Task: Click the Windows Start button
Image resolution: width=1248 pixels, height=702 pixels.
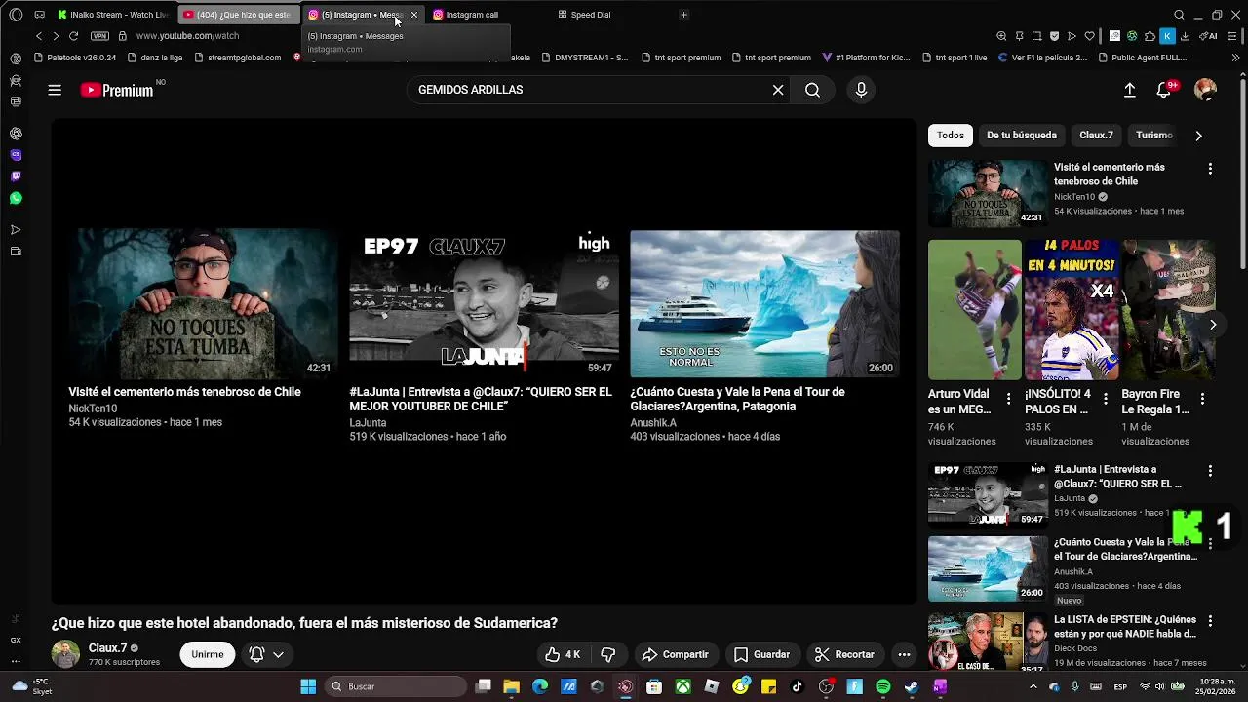Action: point(308,686)
